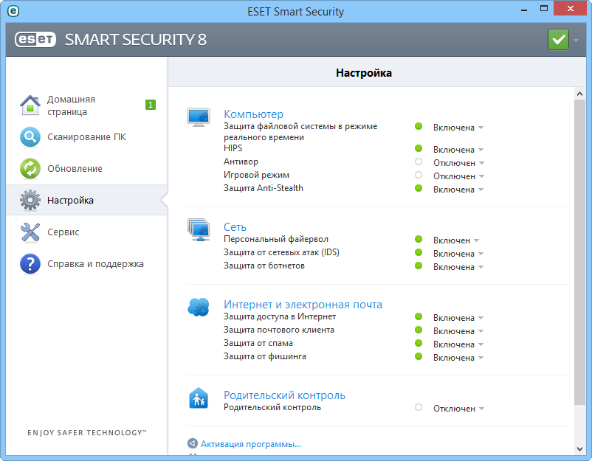Screen dimensions: 592x461
Task: Expand the Включена dropdown for Защита от спама
Action: point(480,344)
